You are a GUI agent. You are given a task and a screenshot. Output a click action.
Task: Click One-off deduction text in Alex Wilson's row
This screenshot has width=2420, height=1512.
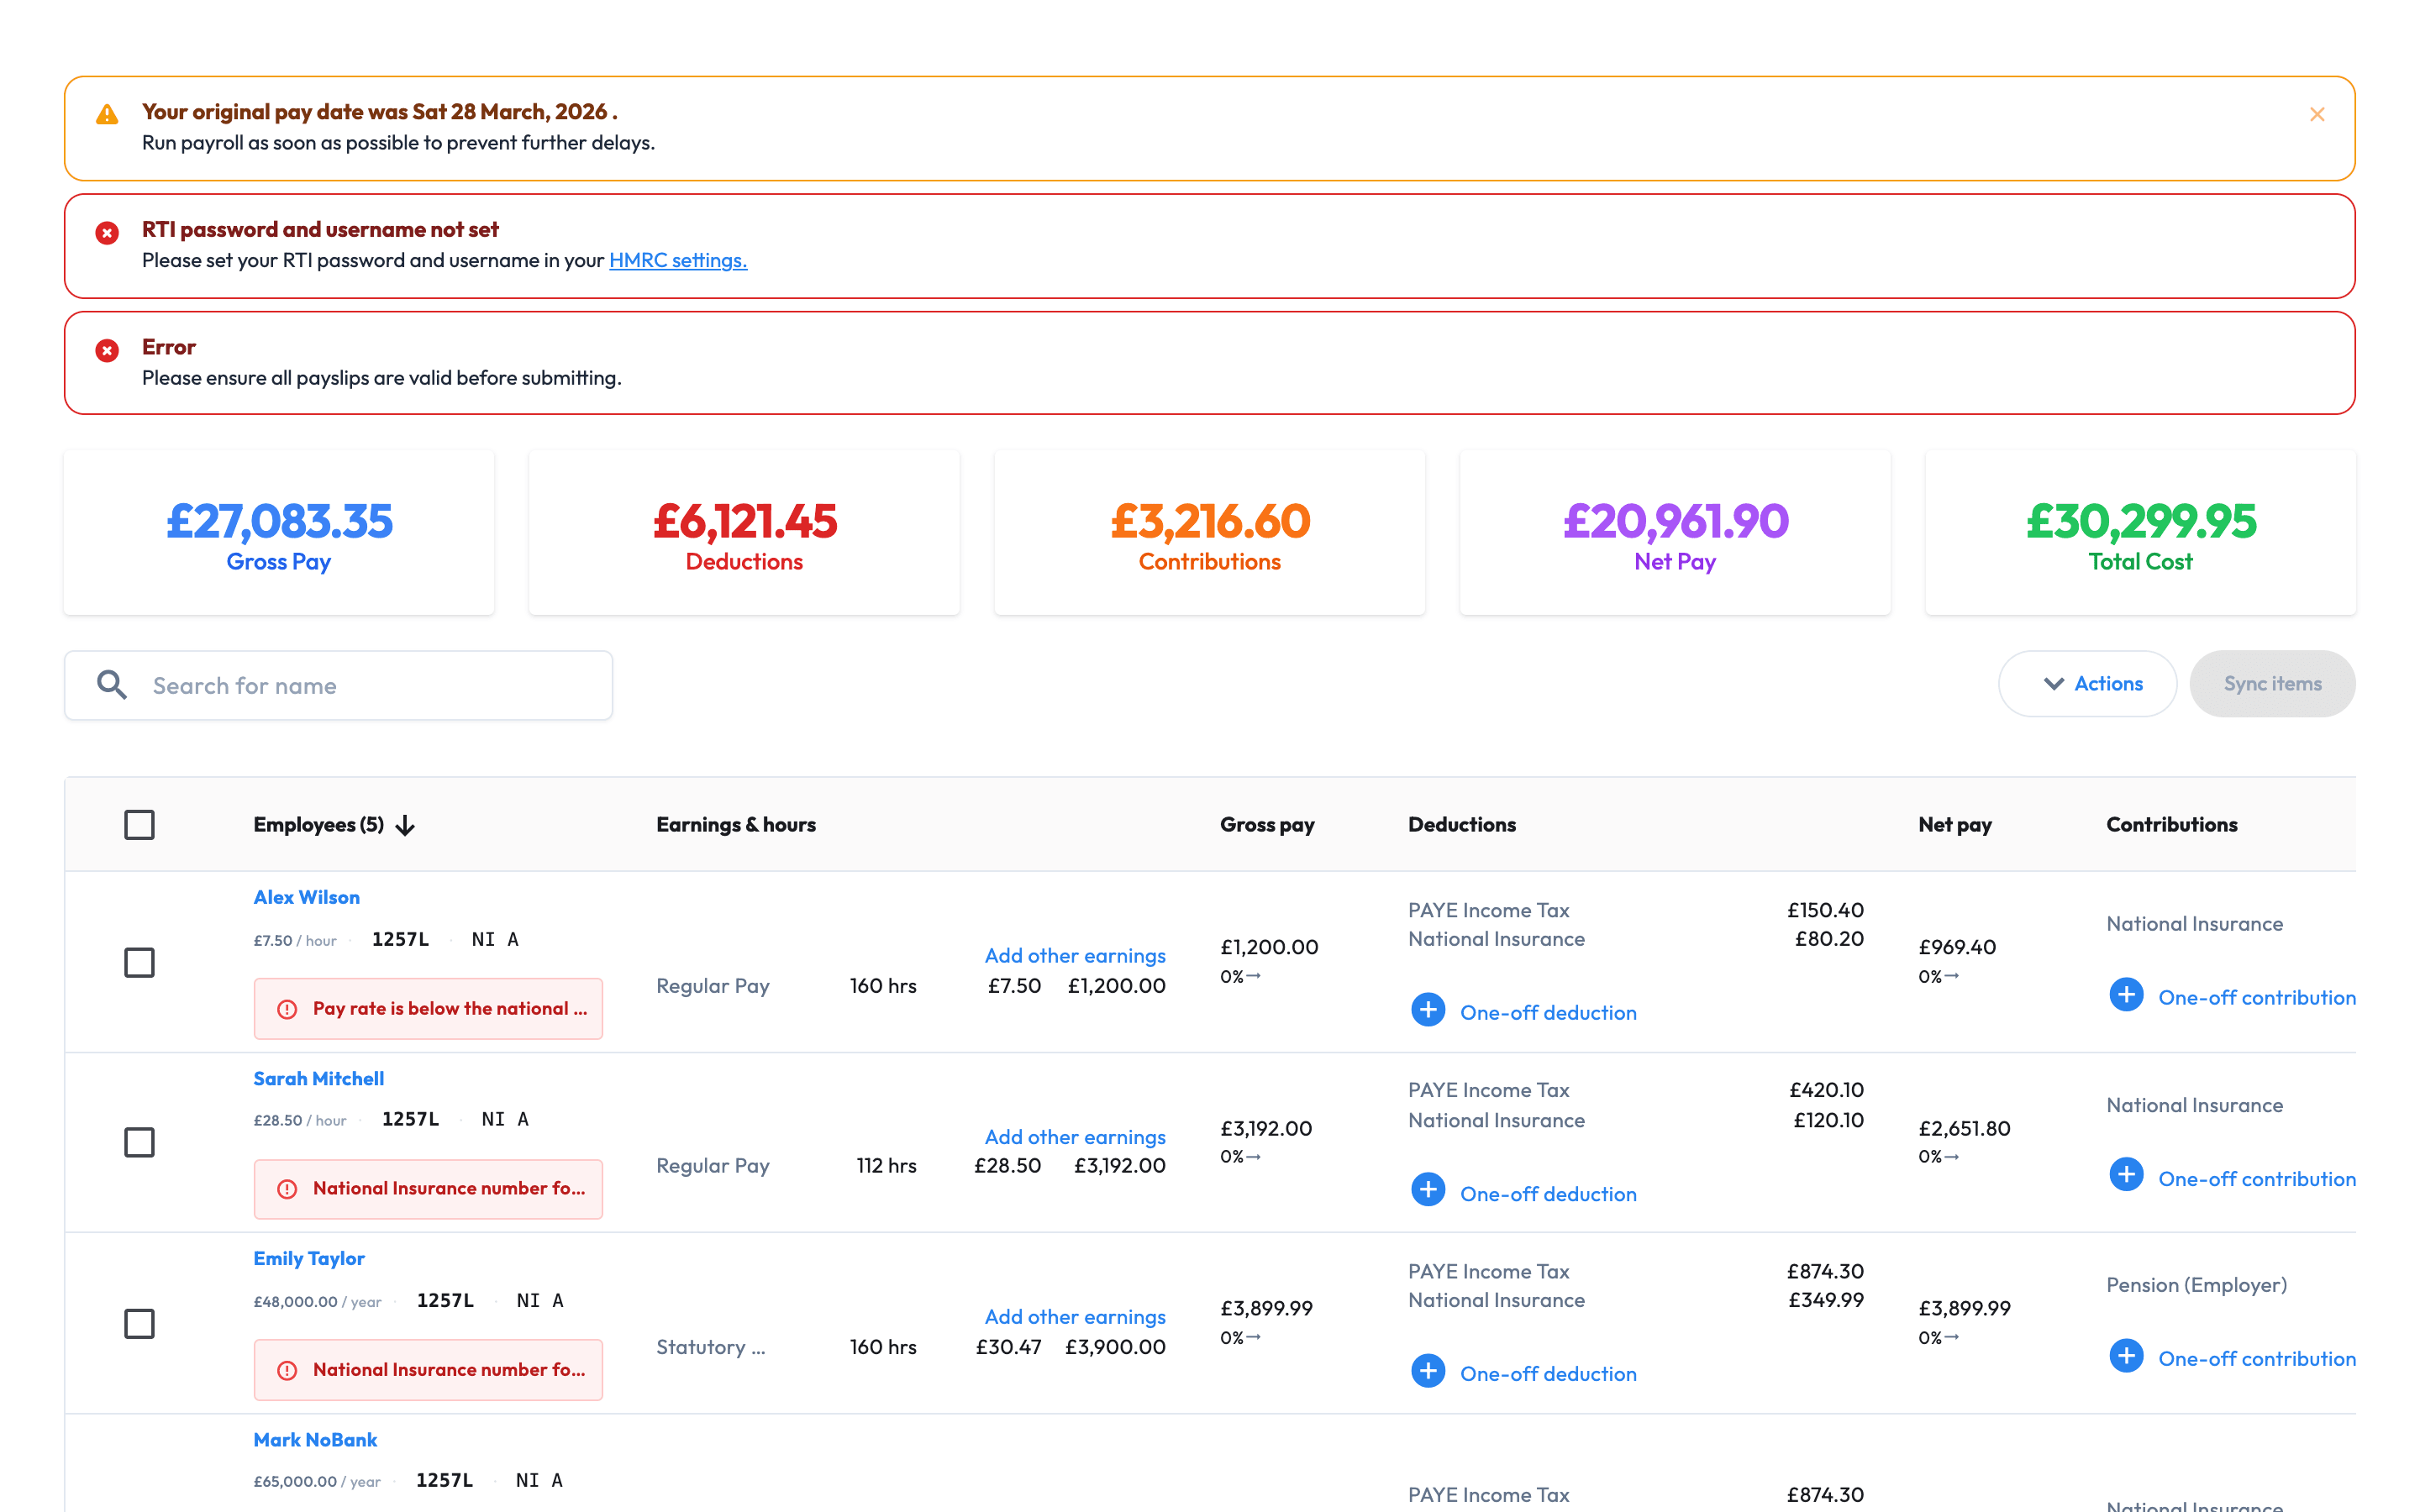click(1548, 1012)
